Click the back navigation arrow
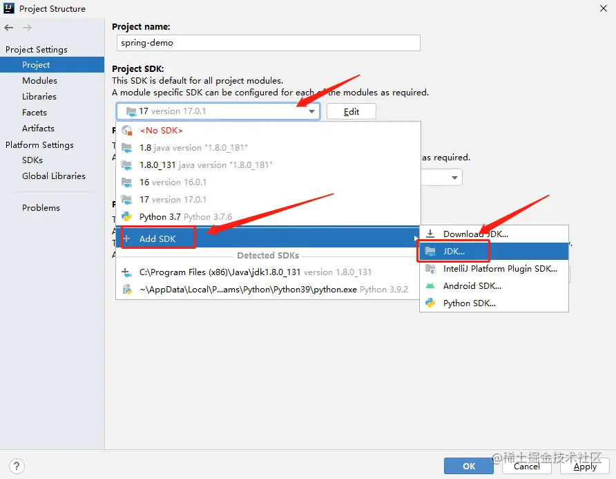Viewport: 616px width, 479px height. 9,28
